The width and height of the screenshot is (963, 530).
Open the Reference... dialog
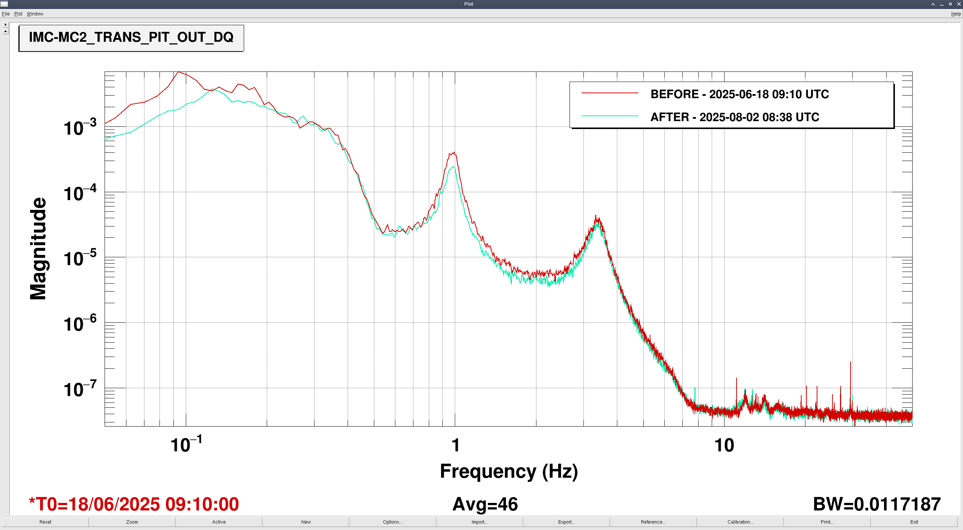[653, 522]
